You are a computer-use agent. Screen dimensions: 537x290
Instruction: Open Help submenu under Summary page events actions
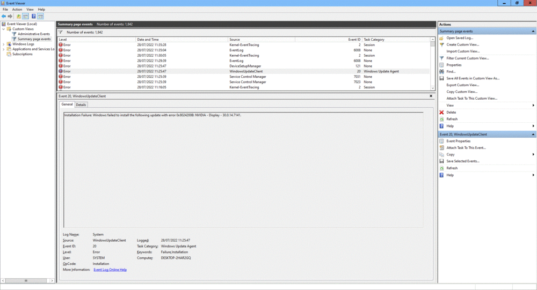(x=533, y=126)
